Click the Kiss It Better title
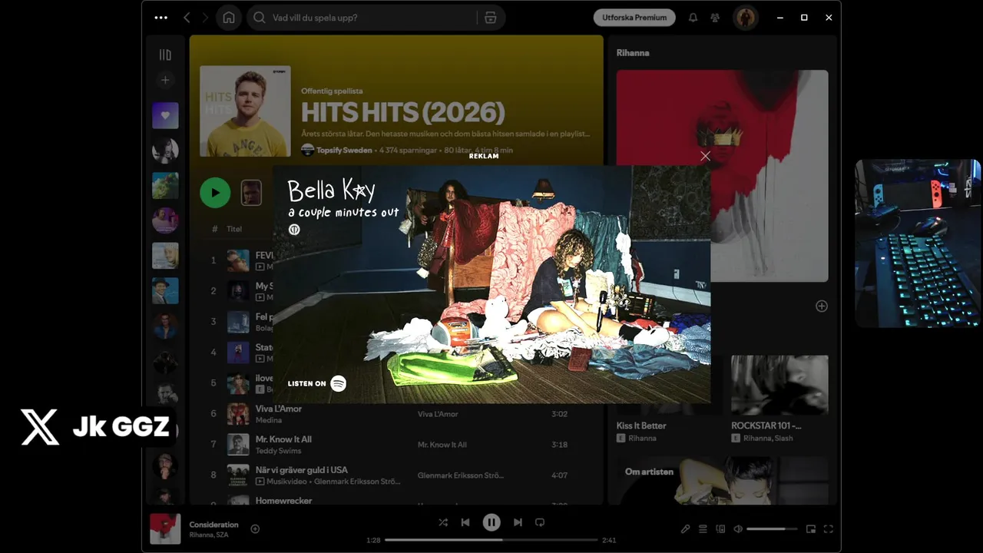 (641, 426)
